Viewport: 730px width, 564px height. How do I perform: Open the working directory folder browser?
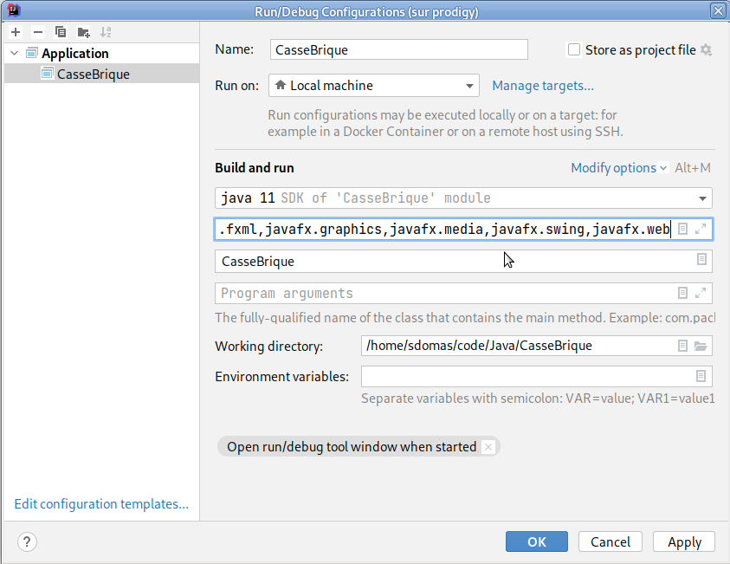(x=701, y=346)
